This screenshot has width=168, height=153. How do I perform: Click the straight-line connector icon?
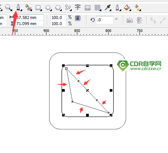[163, 21]
